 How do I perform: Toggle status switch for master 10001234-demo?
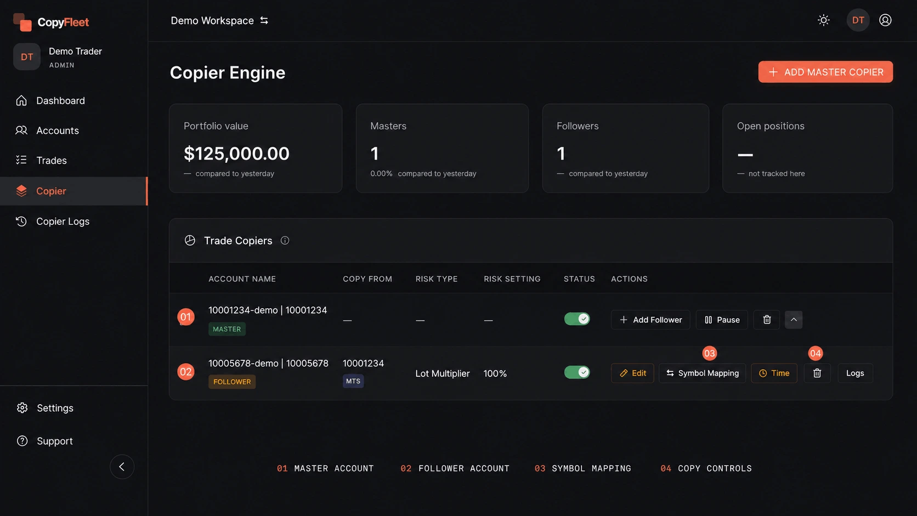577,319
